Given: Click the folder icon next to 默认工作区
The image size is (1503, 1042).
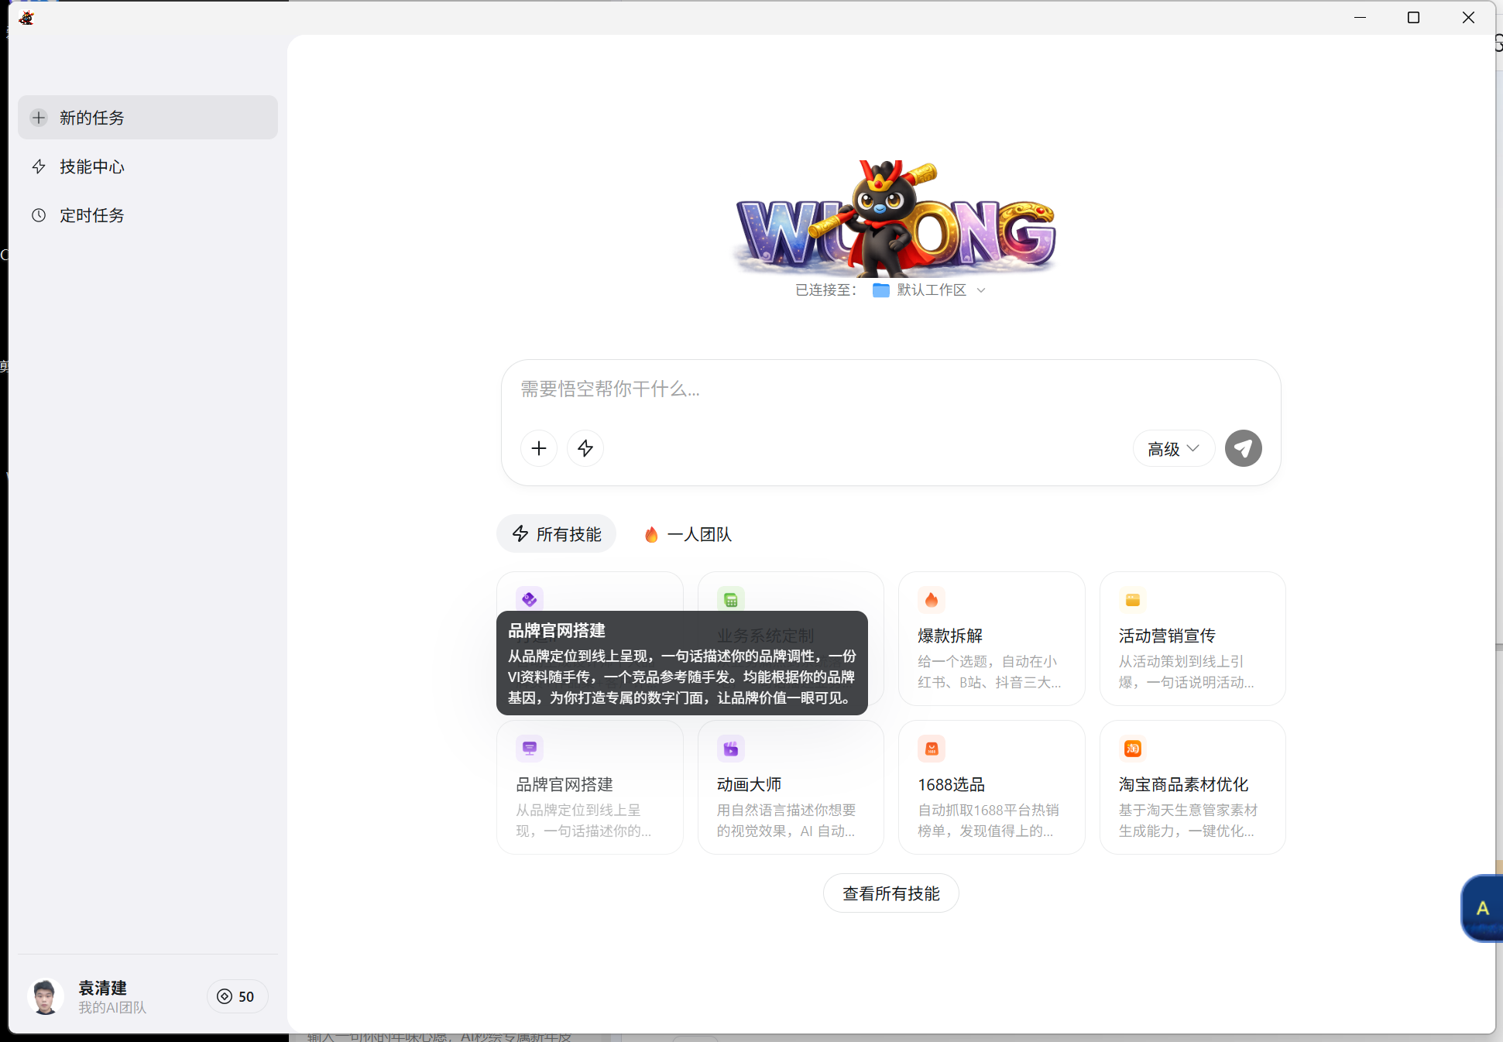Looking at the screenshot, I should (880, 290).
